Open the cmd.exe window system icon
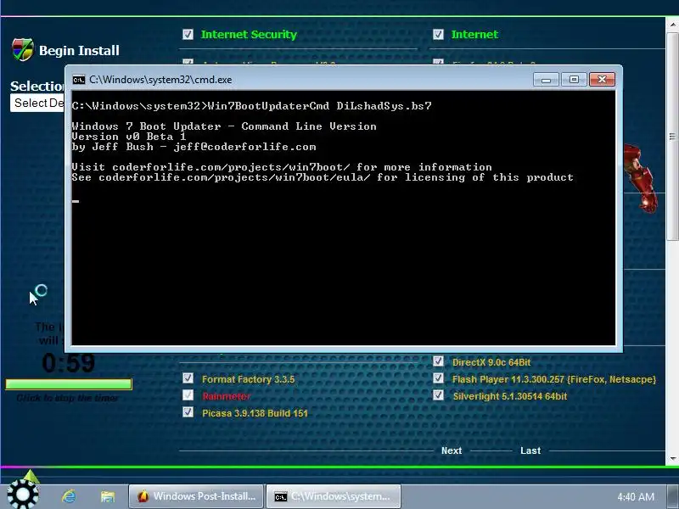The width and height of the screenshot is (679, 509). (79, 80)
